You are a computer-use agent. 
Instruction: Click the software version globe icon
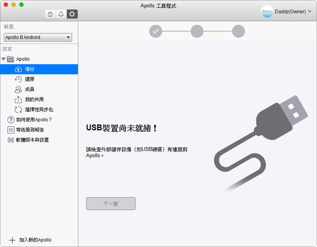coord(11,140)
